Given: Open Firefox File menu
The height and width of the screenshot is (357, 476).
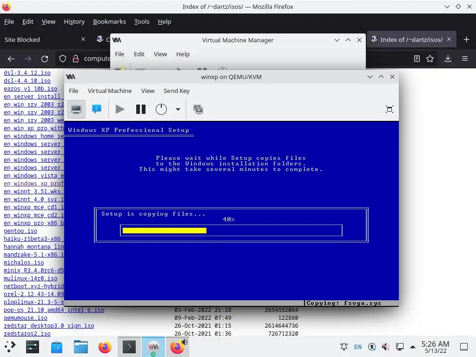Looking at the screenshot, I should [9, 21].
